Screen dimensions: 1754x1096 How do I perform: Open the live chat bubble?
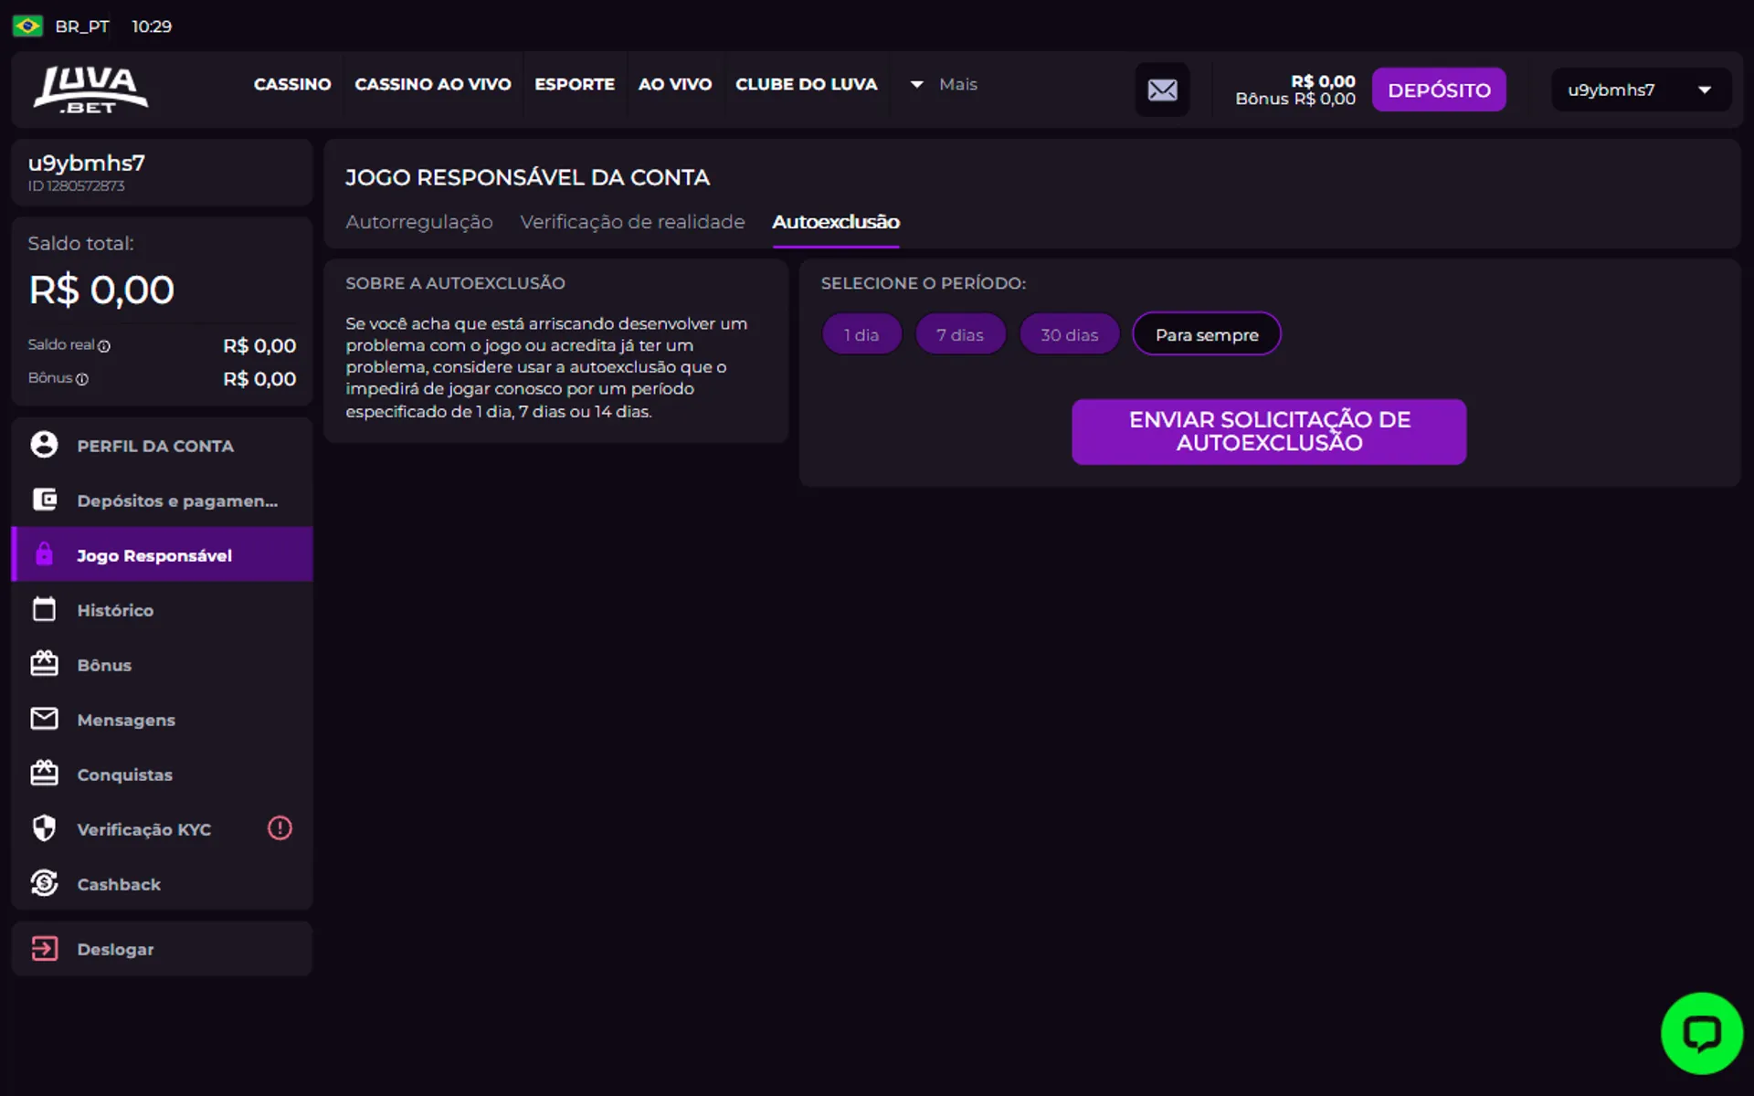1701,1032
